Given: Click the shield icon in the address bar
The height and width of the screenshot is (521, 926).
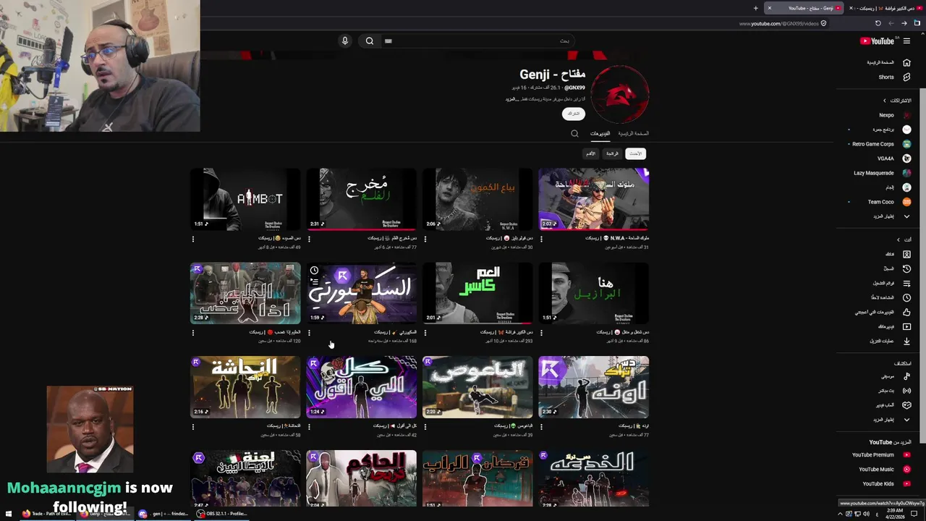Looking at the screenshot, I should tap(824, 23).
